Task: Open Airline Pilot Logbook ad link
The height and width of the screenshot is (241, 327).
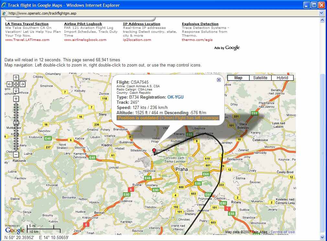Action: 83,24
